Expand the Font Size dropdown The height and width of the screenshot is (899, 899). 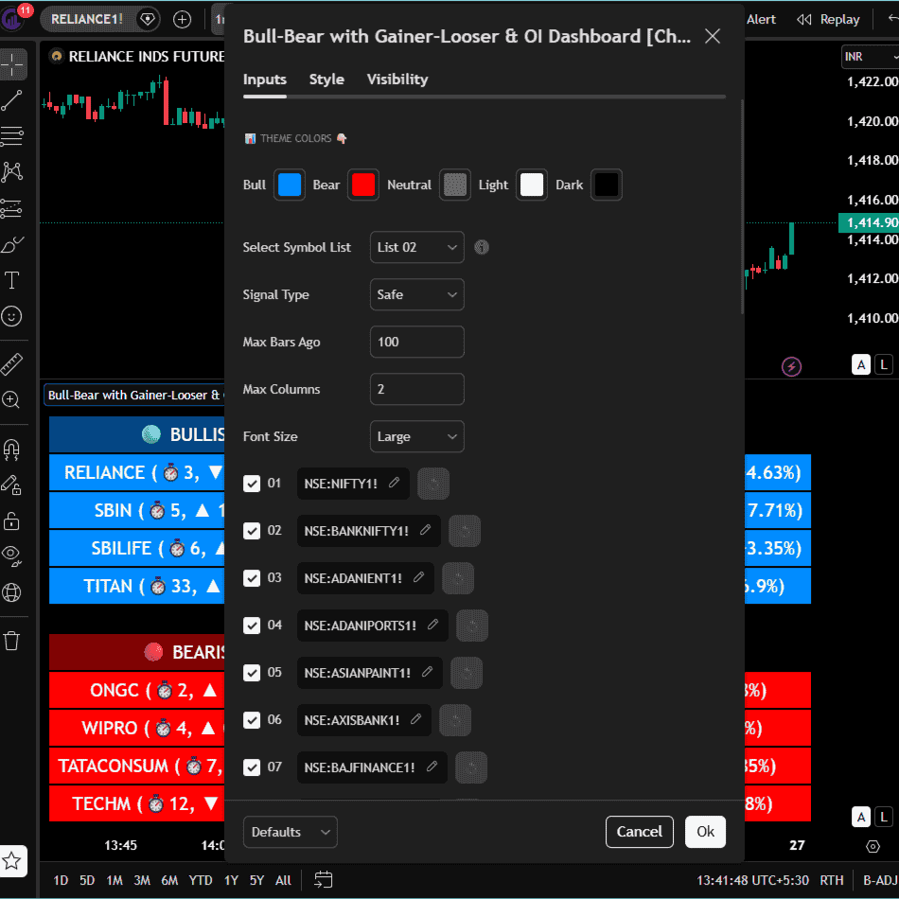pyautogui.click(x=416, y=436)
